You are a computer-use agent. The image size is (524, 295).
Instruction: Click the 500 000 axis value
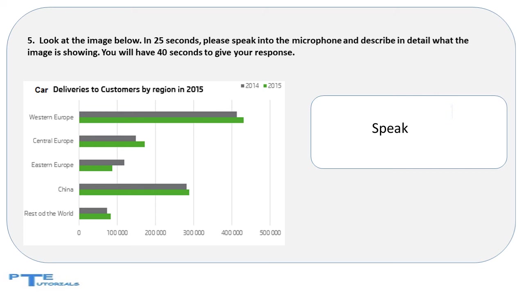pyautogui.click(x=270, y=233)
